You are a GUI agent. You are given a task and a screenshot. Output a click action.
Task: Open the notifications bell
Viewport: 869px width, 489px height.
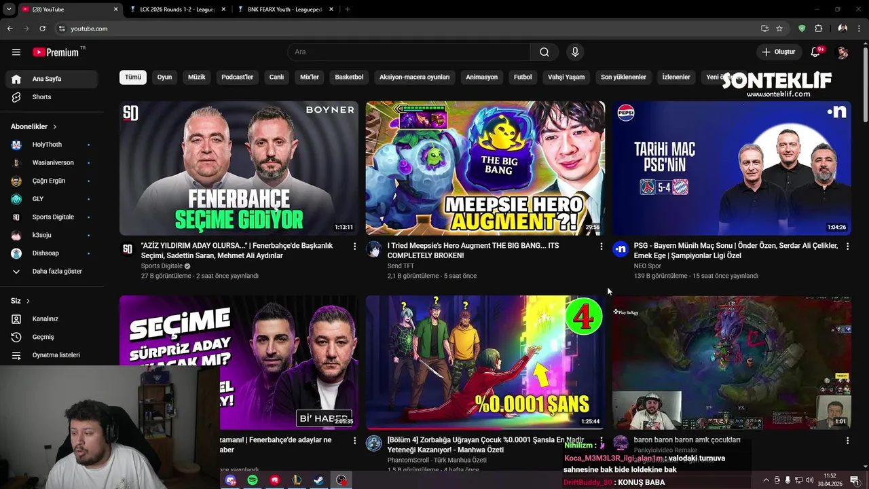point(816,52)
